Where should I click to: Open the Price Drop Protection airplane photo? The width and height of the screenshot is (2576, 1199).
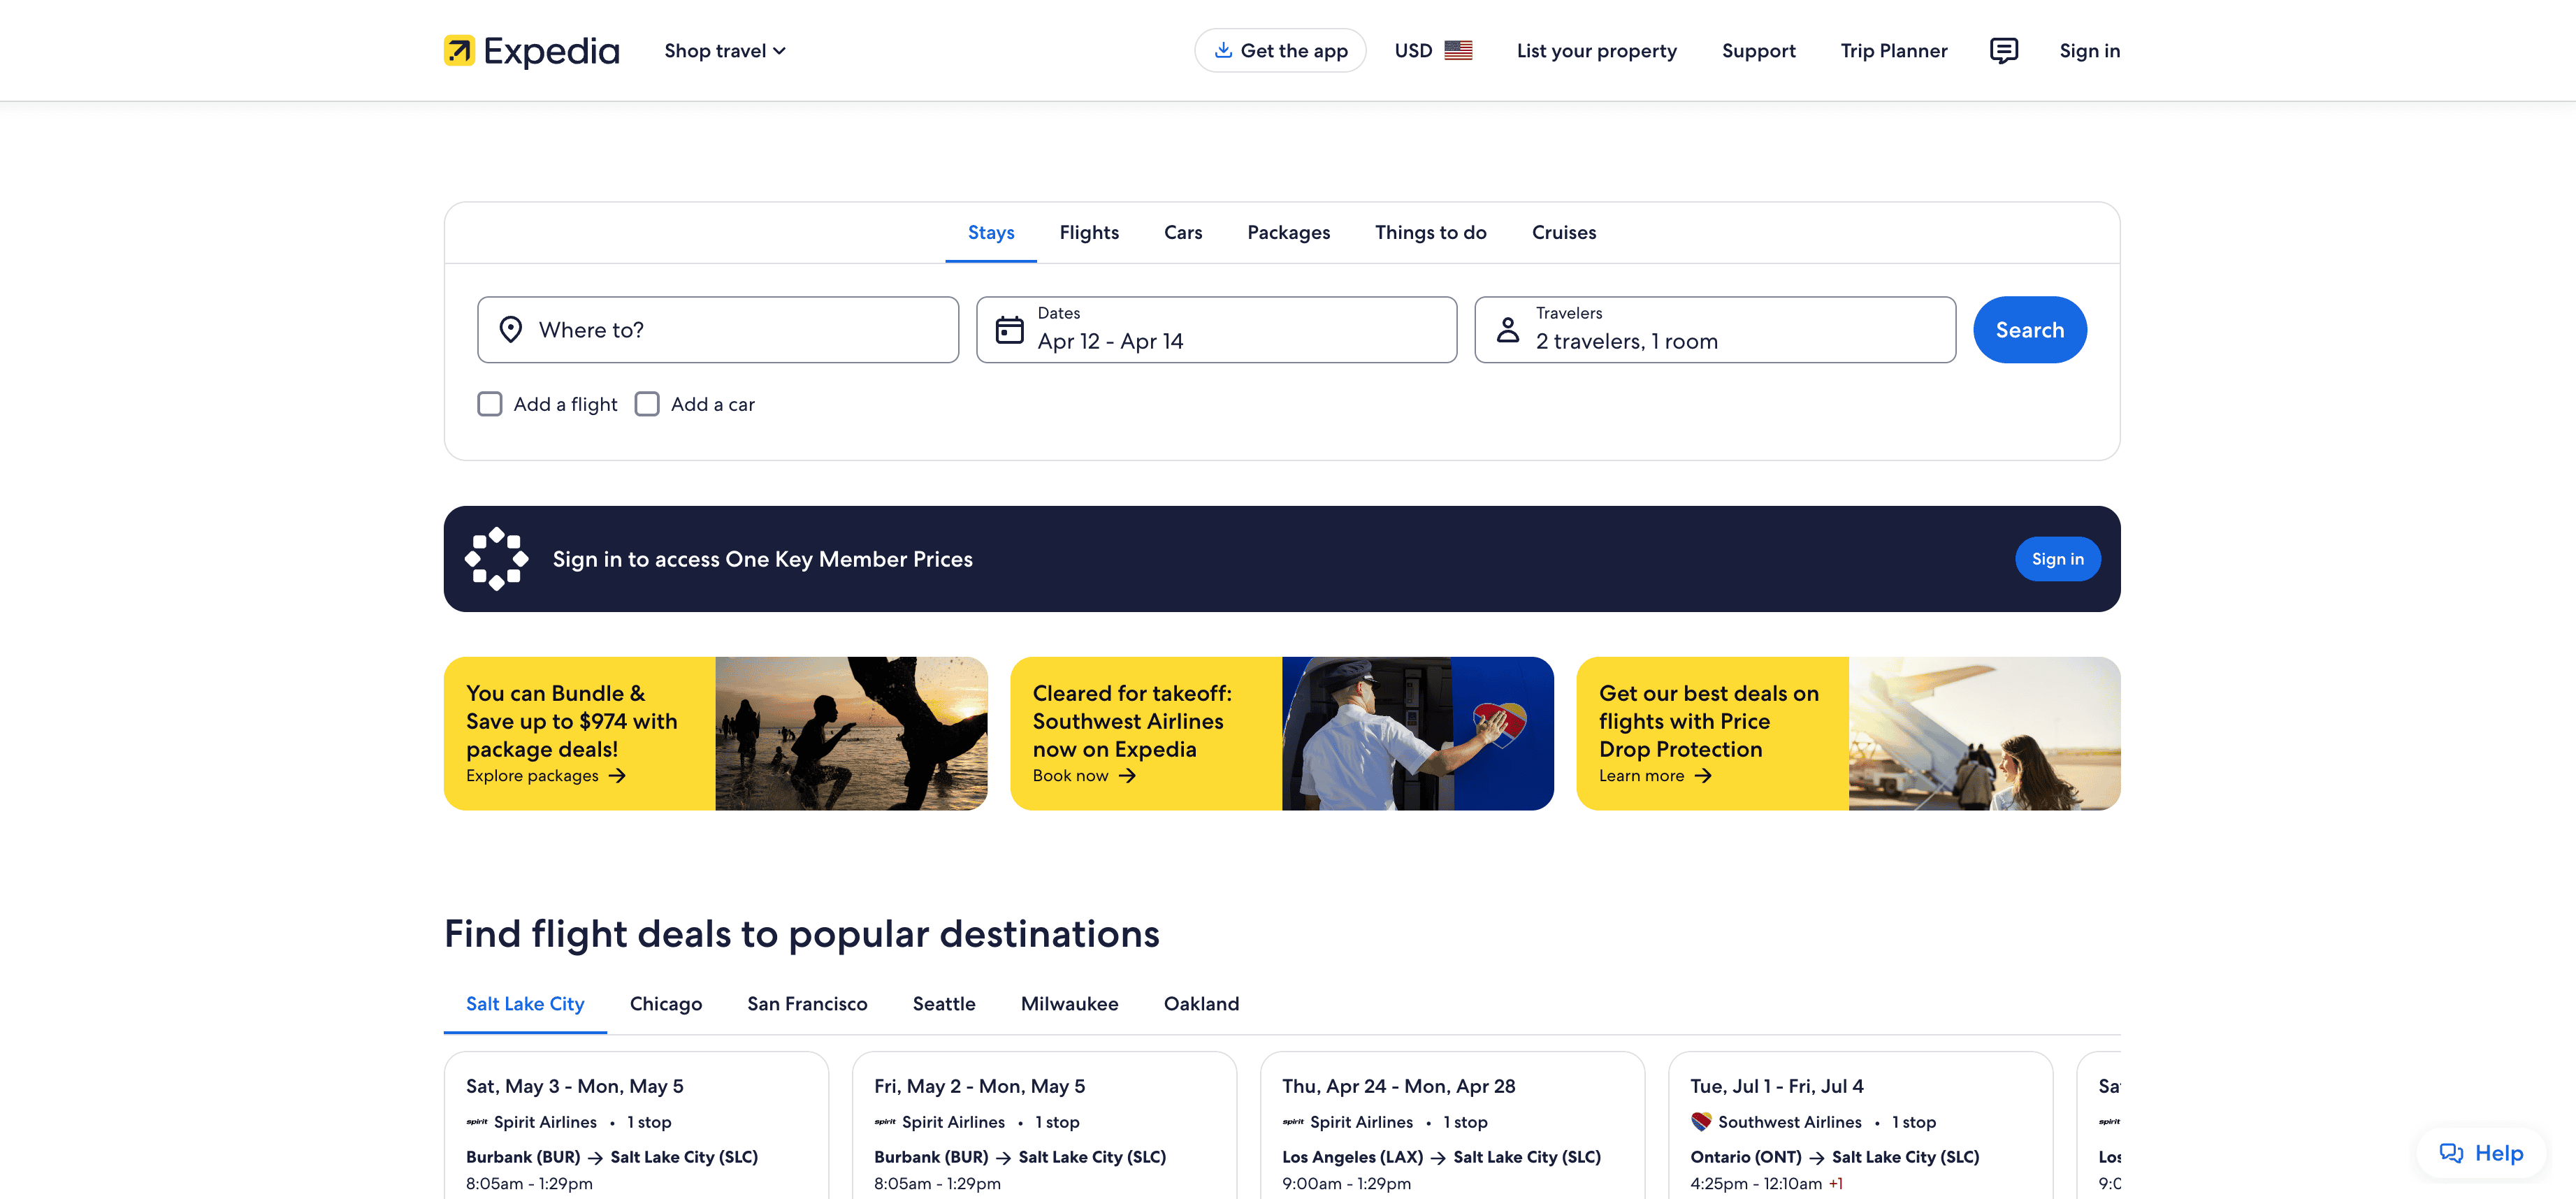[1984, 733]
